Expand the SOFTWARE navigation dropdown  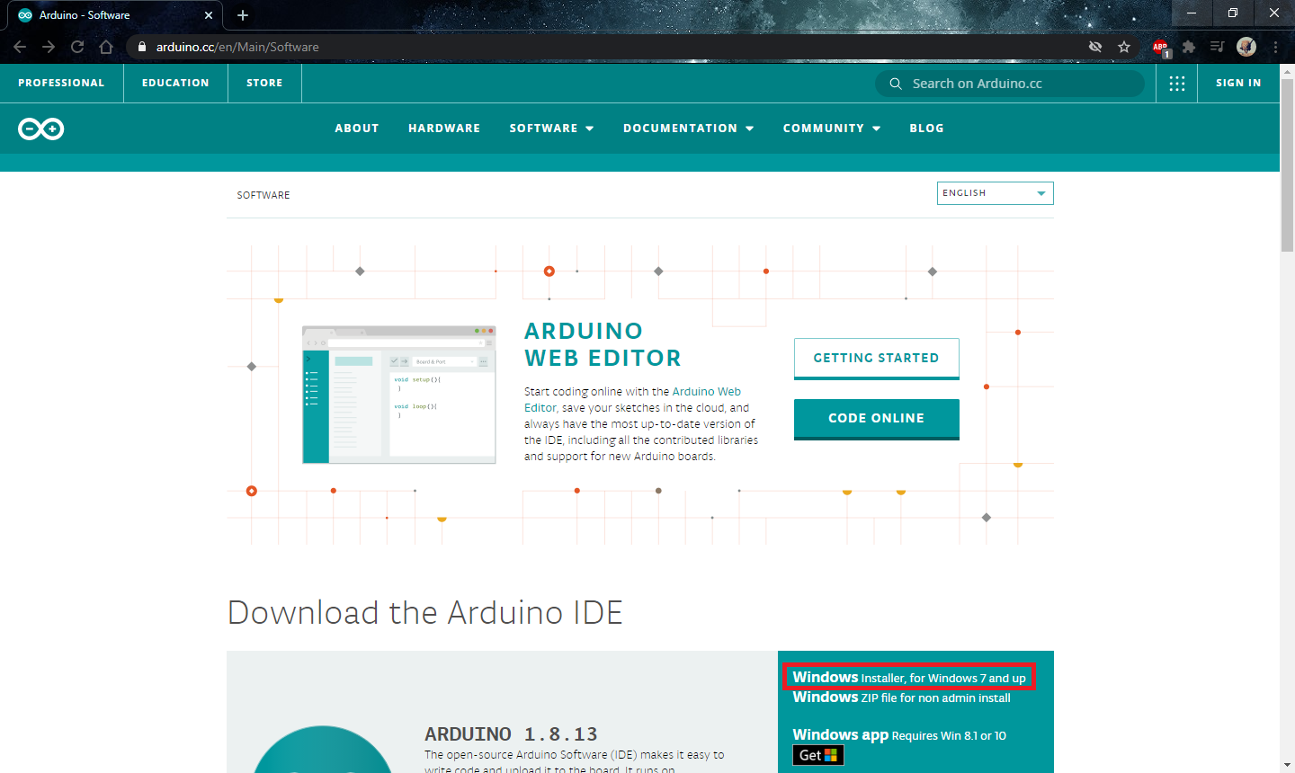coord(551,129)
